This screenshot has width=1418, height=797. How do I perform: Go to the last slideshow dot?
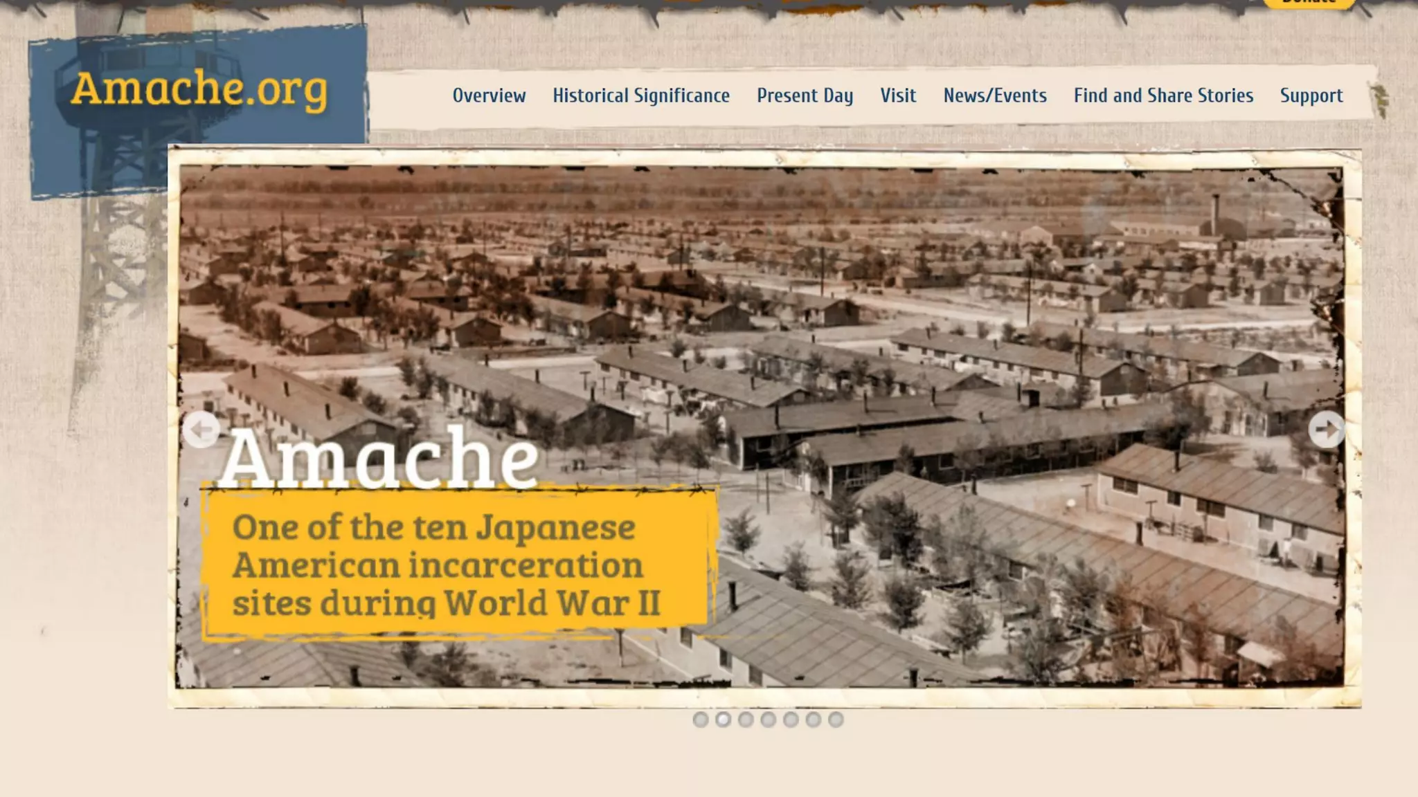tap(836, 720)
